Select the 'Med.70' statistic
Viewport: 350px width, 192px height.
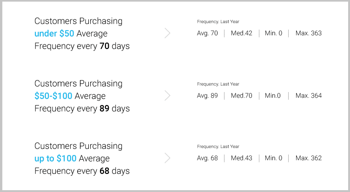[242, 96]
